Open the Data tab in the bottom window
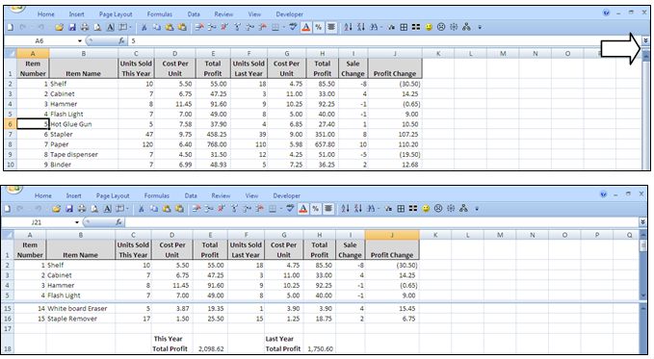The image size is (654, 359). point(191,195)
